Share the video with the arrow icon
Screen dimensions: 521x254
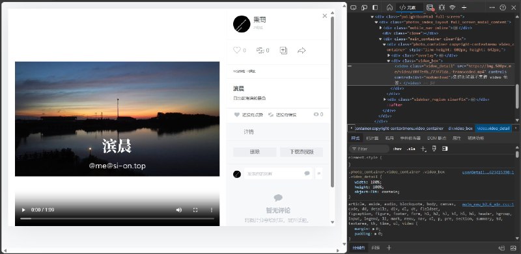click(302, 51)
